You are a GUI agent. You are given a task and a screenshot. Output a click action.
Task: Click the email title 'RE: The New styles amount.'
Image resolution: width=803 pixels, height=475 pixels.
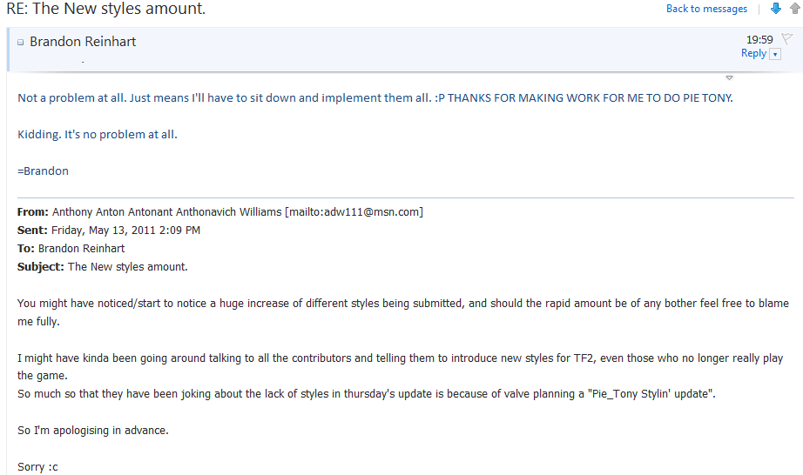coord(106,10)
